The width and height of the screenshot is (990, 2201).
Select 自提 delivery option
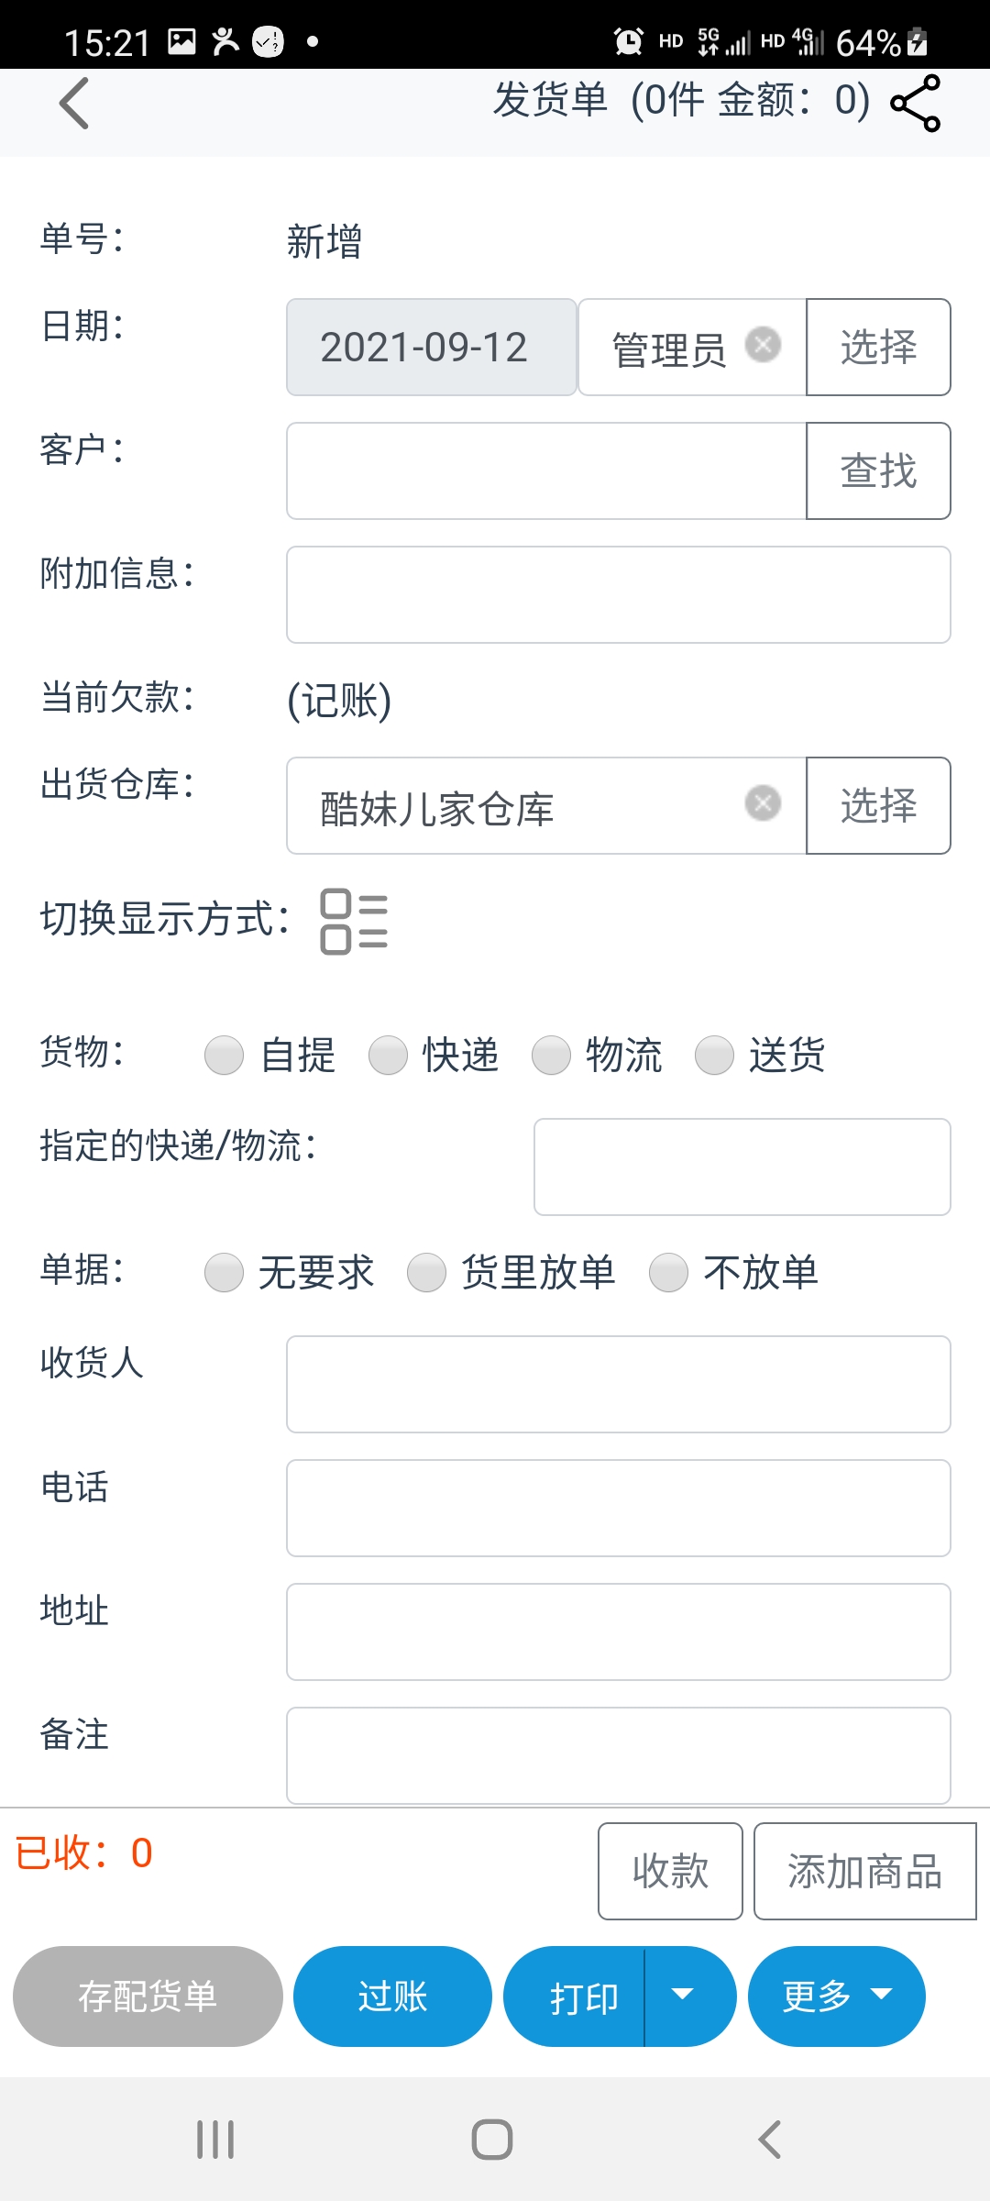click(225, 1055)
